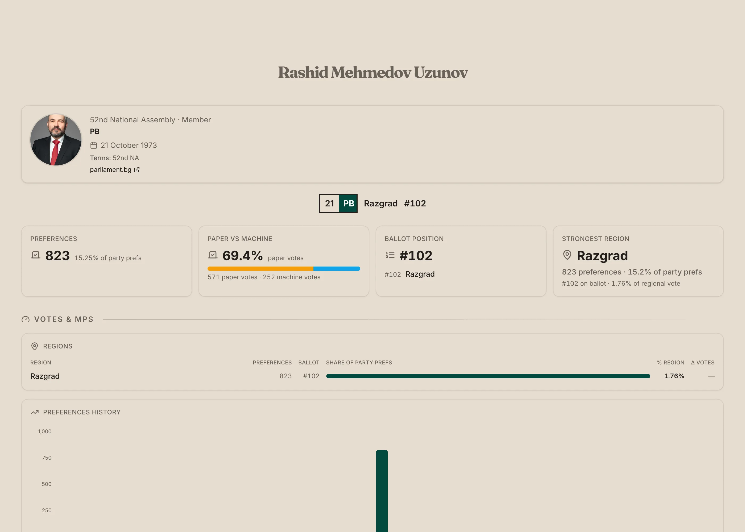Click the #102 cell in the Razgrad table row

pyautogui.click(x=311, y=376)
